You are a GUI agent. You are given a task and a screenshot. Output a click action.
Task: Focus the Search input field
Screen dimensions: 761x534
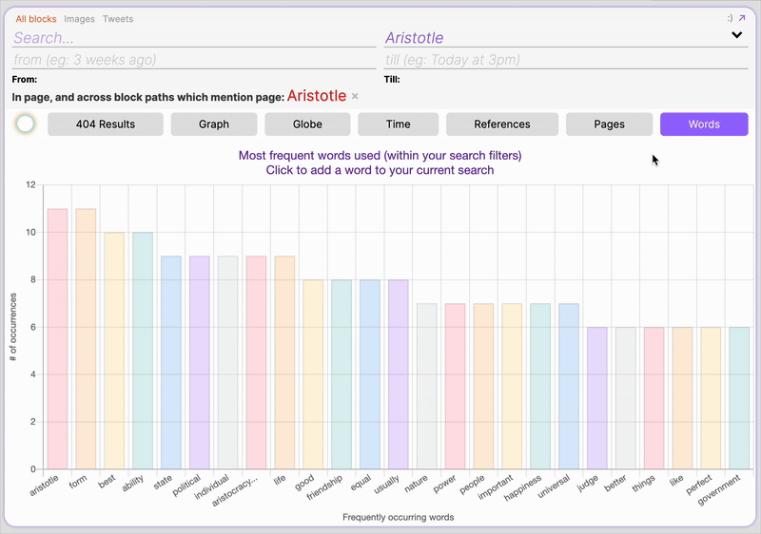coord(194,38)
